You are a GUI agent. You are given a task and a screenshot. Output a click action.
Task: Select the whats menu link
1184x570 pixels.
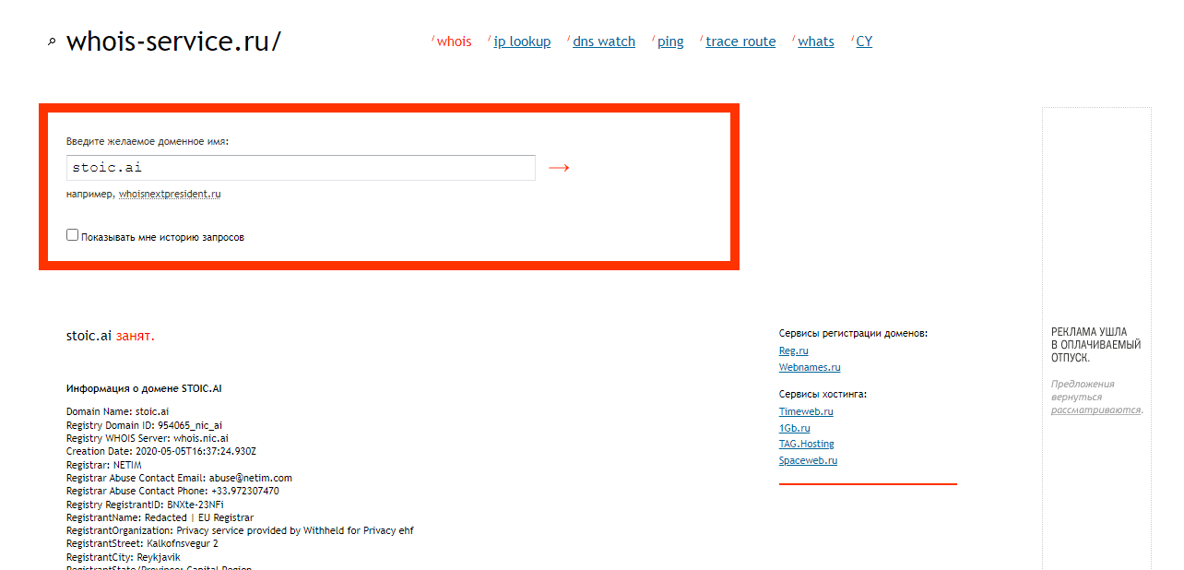coord(816,42)
